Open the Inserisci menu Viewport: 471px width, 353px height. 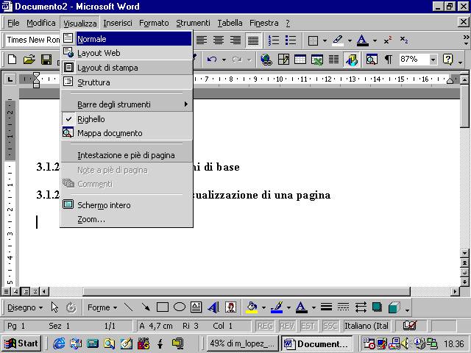118,23
